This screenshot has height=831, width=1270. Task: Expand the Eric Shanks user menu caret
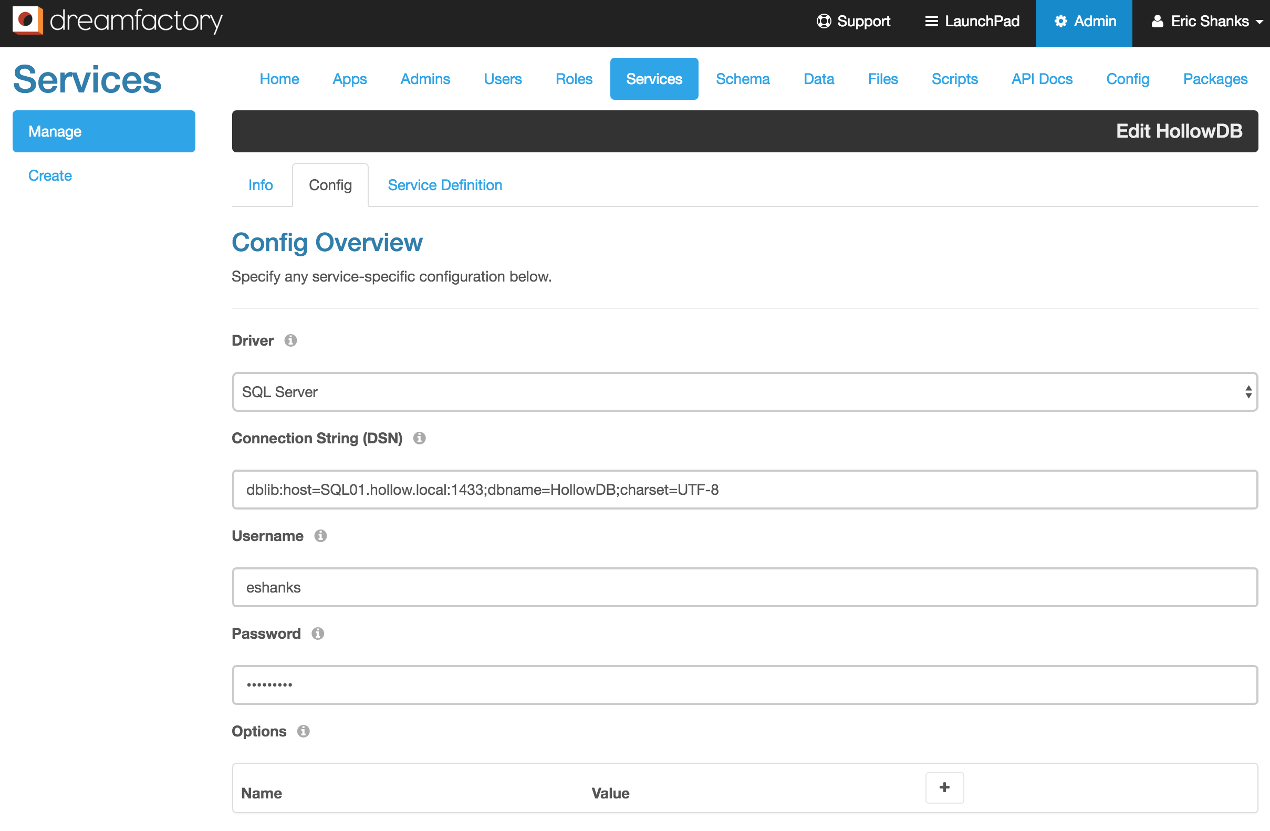click(x=1259, y=22)
